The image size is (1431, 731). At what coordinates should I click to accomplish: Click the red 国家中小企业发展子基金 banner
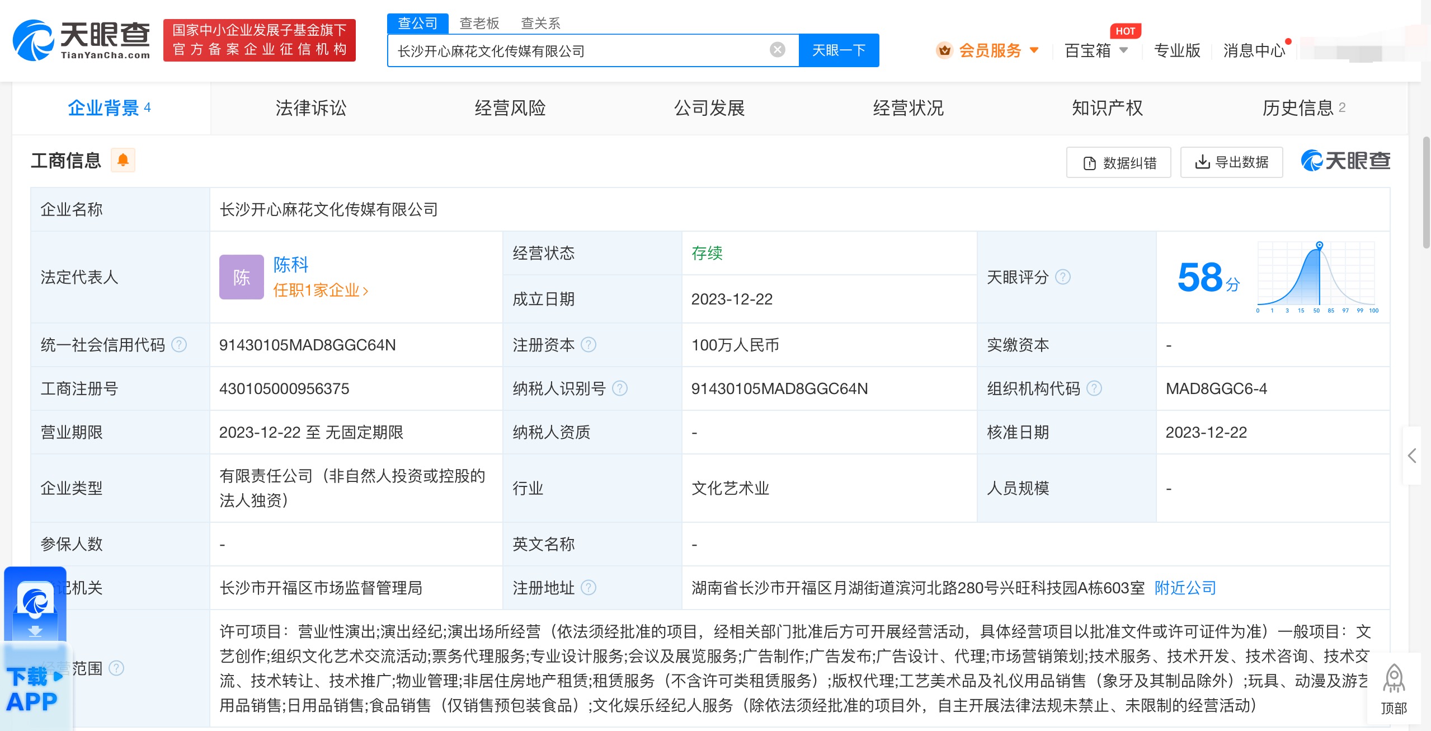click(260, 40)
